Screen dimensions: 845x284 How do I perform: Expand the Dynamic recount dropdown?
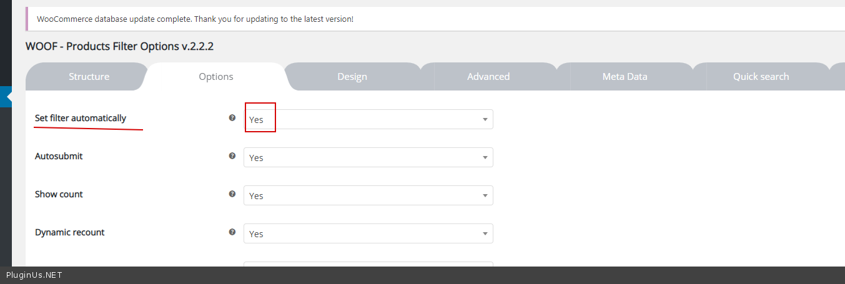pyautogui.click(x=368, y=233)
